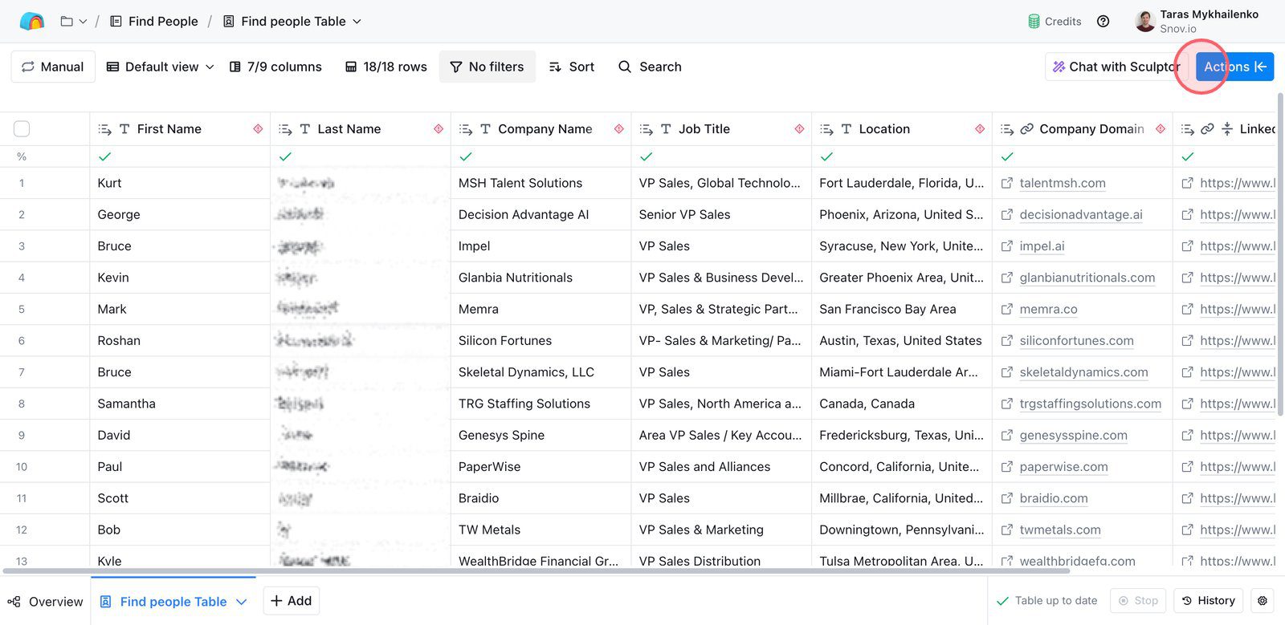Switch to the Overview tab
The width and height of the screenshot is (1285, 625).
pyautogui.click(x=46, y=602)
